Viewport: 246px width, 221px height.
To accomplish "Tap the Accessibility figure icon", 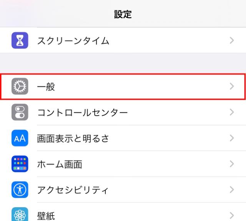I will click(x=20, y=189).
